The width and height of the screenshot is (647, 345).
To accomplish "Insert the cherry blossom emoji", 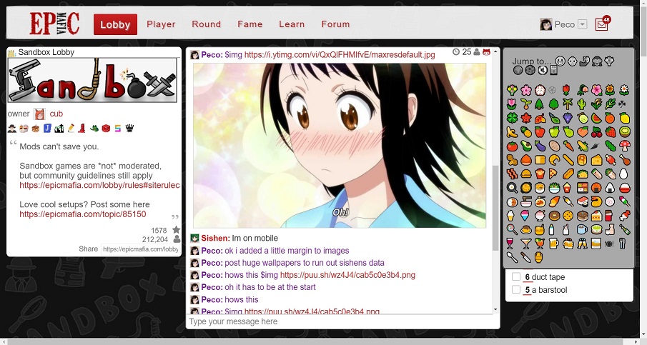I will pos(526,89).
